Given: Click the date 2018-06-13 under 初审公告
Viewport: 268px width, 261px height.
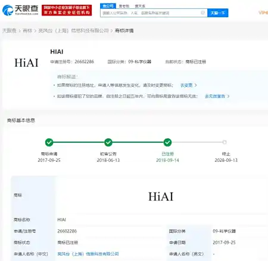Looking at the screenshot, I should [x=108, y=160].
